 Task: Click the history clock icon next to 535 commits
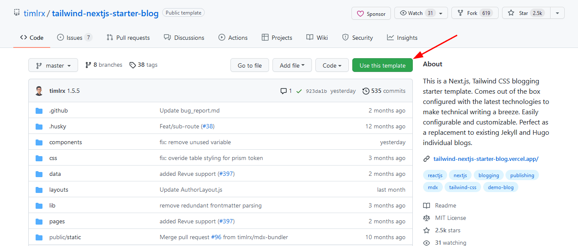(366, 91)
